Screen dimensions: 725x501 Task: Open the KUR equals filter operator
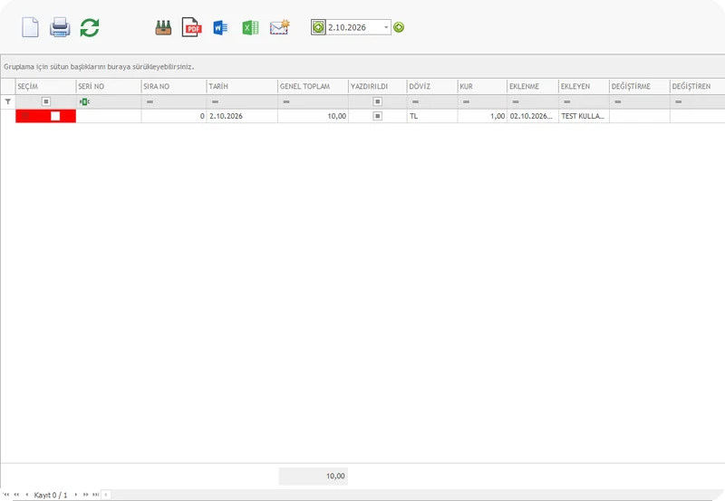coord(466,101)
